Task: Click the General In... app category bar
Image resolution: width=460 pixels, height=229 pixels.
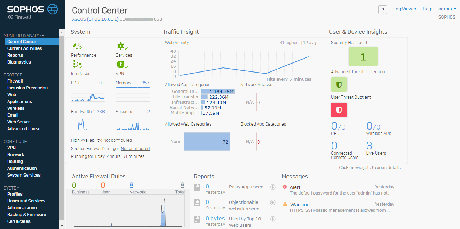Action: (218, 92)
